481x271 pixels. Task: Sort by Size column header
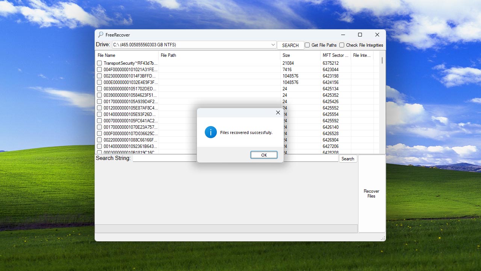[x=300, y=55]
